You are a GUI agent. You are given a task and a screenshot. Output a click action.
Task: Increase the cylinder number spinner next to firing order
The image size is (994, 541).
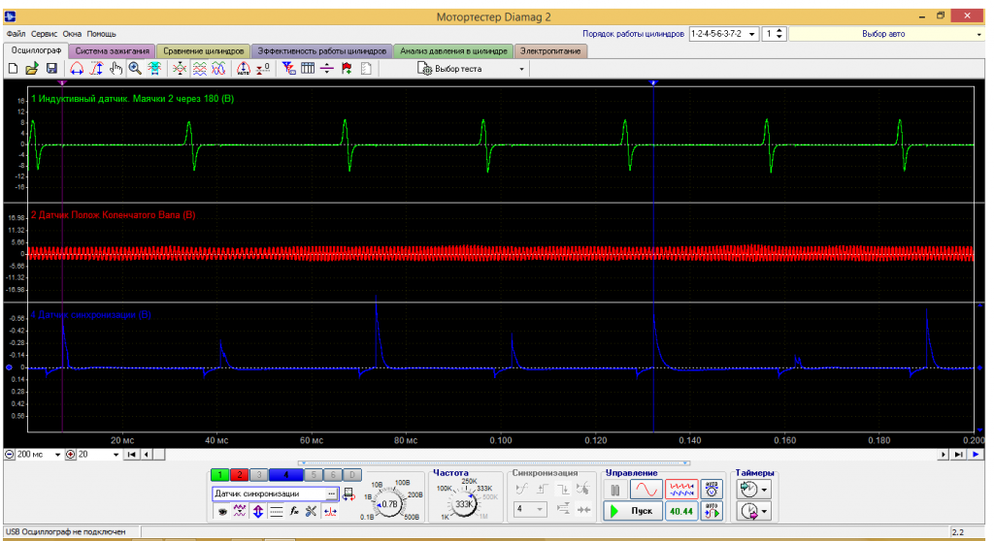click(x=779, y=30)
